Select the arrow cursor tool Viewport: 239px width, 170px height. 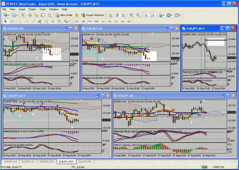[6, 21]
